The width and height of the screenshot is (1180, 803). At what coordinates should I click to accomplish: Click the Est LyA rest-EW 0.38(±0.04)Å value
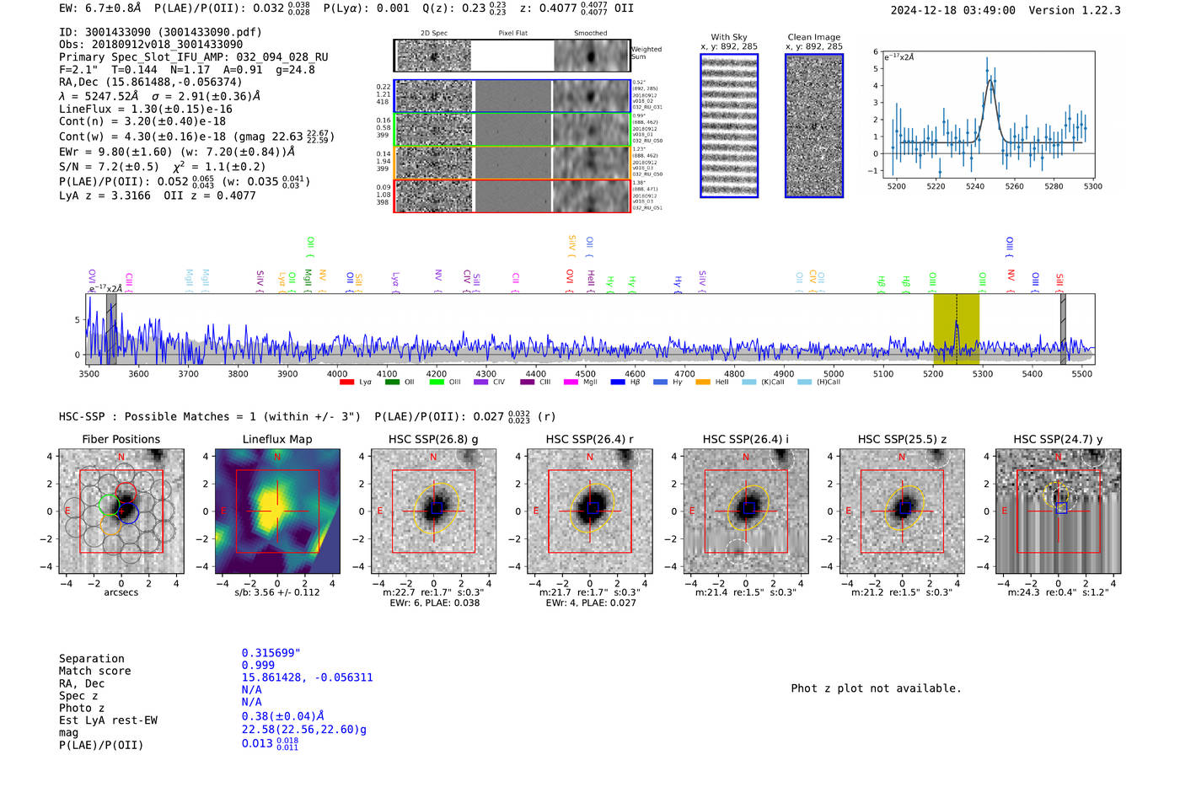[x=283, y=716]
